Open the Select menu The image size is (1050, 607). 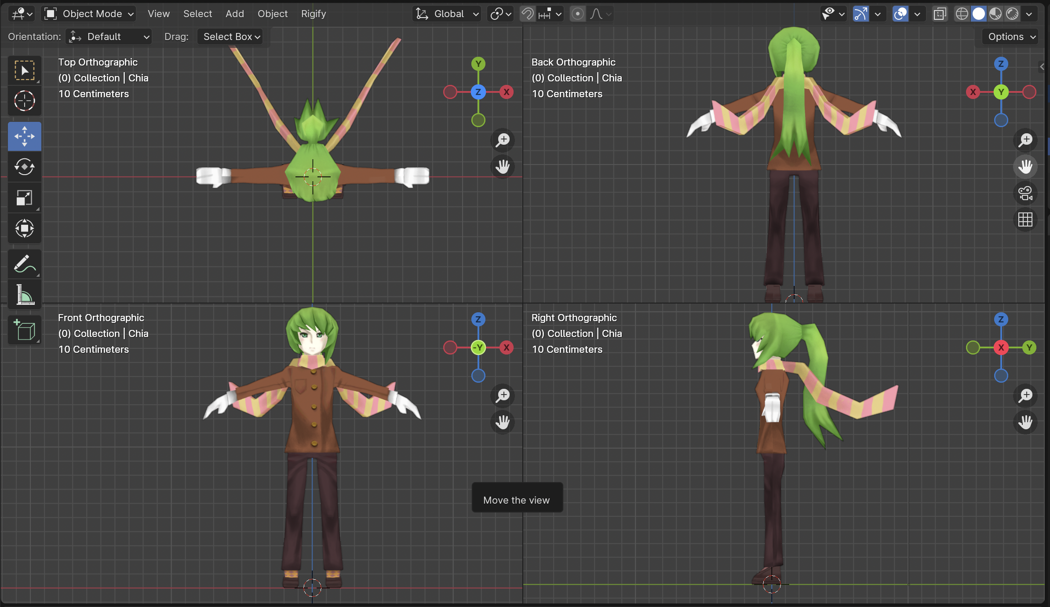pos(197,14)
